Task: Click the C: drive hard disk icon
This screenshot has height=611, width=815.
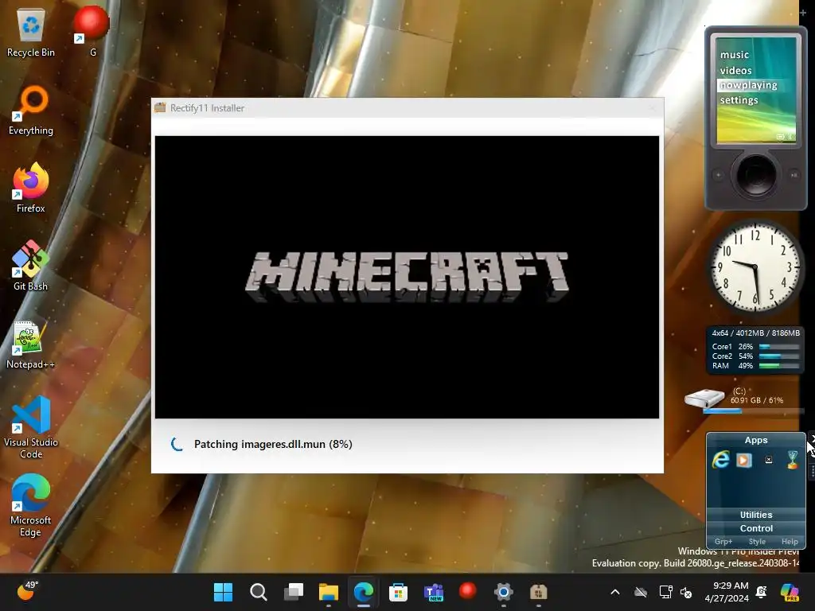Action: click(704, 398)
